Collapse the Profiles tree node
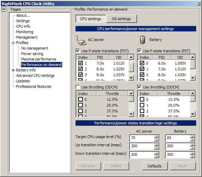202x177 pixels. point(13,43)
